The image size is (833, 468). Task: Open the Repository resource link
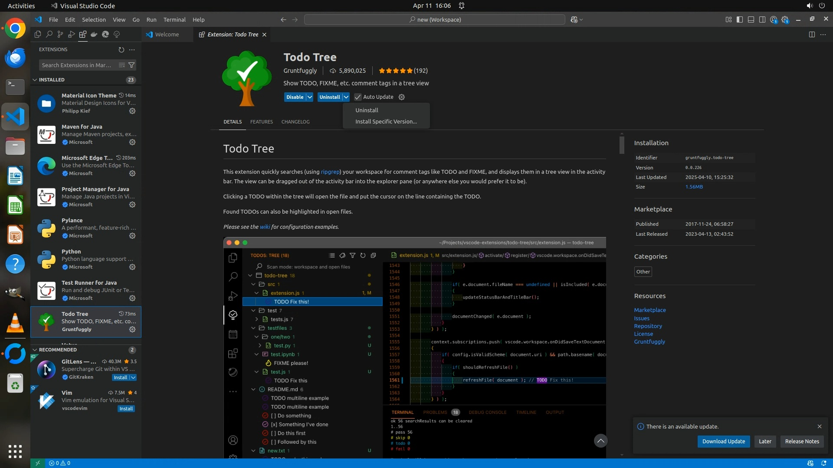(648, 326)
